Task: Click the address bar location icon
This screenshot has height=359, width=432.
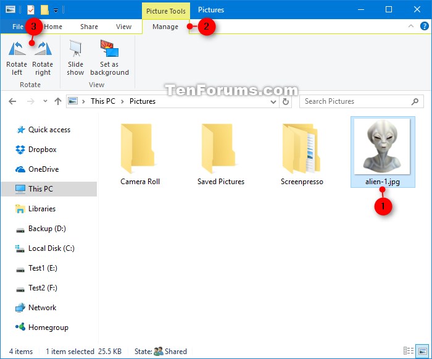Action: (73, 101)
